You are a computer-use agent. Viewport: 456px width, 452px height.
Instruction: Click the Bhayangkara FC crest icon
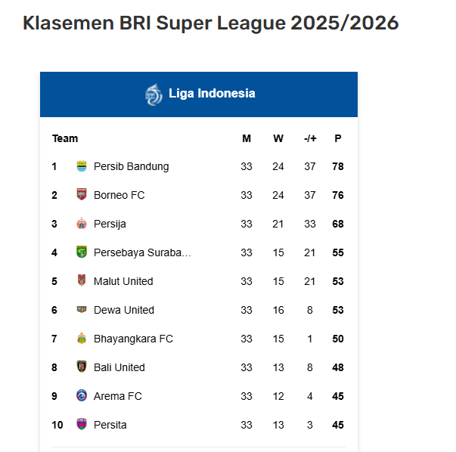point(82,338)
